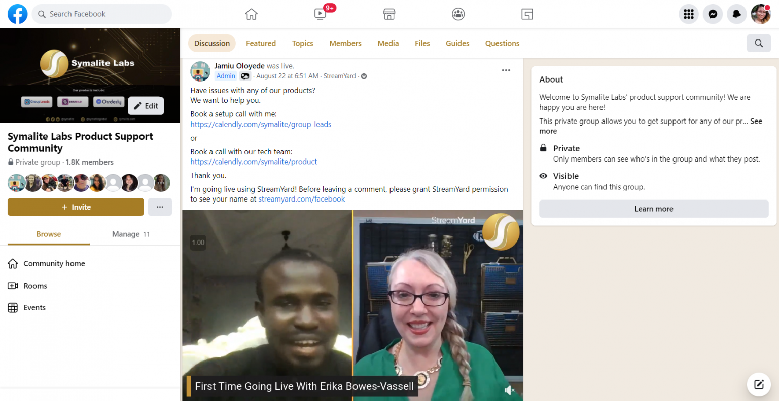
Task: Create a new post via compose icon
Action: (758, 384)
